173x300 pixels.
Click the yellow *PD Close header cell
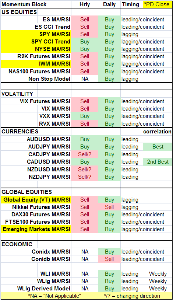(157, 4)
